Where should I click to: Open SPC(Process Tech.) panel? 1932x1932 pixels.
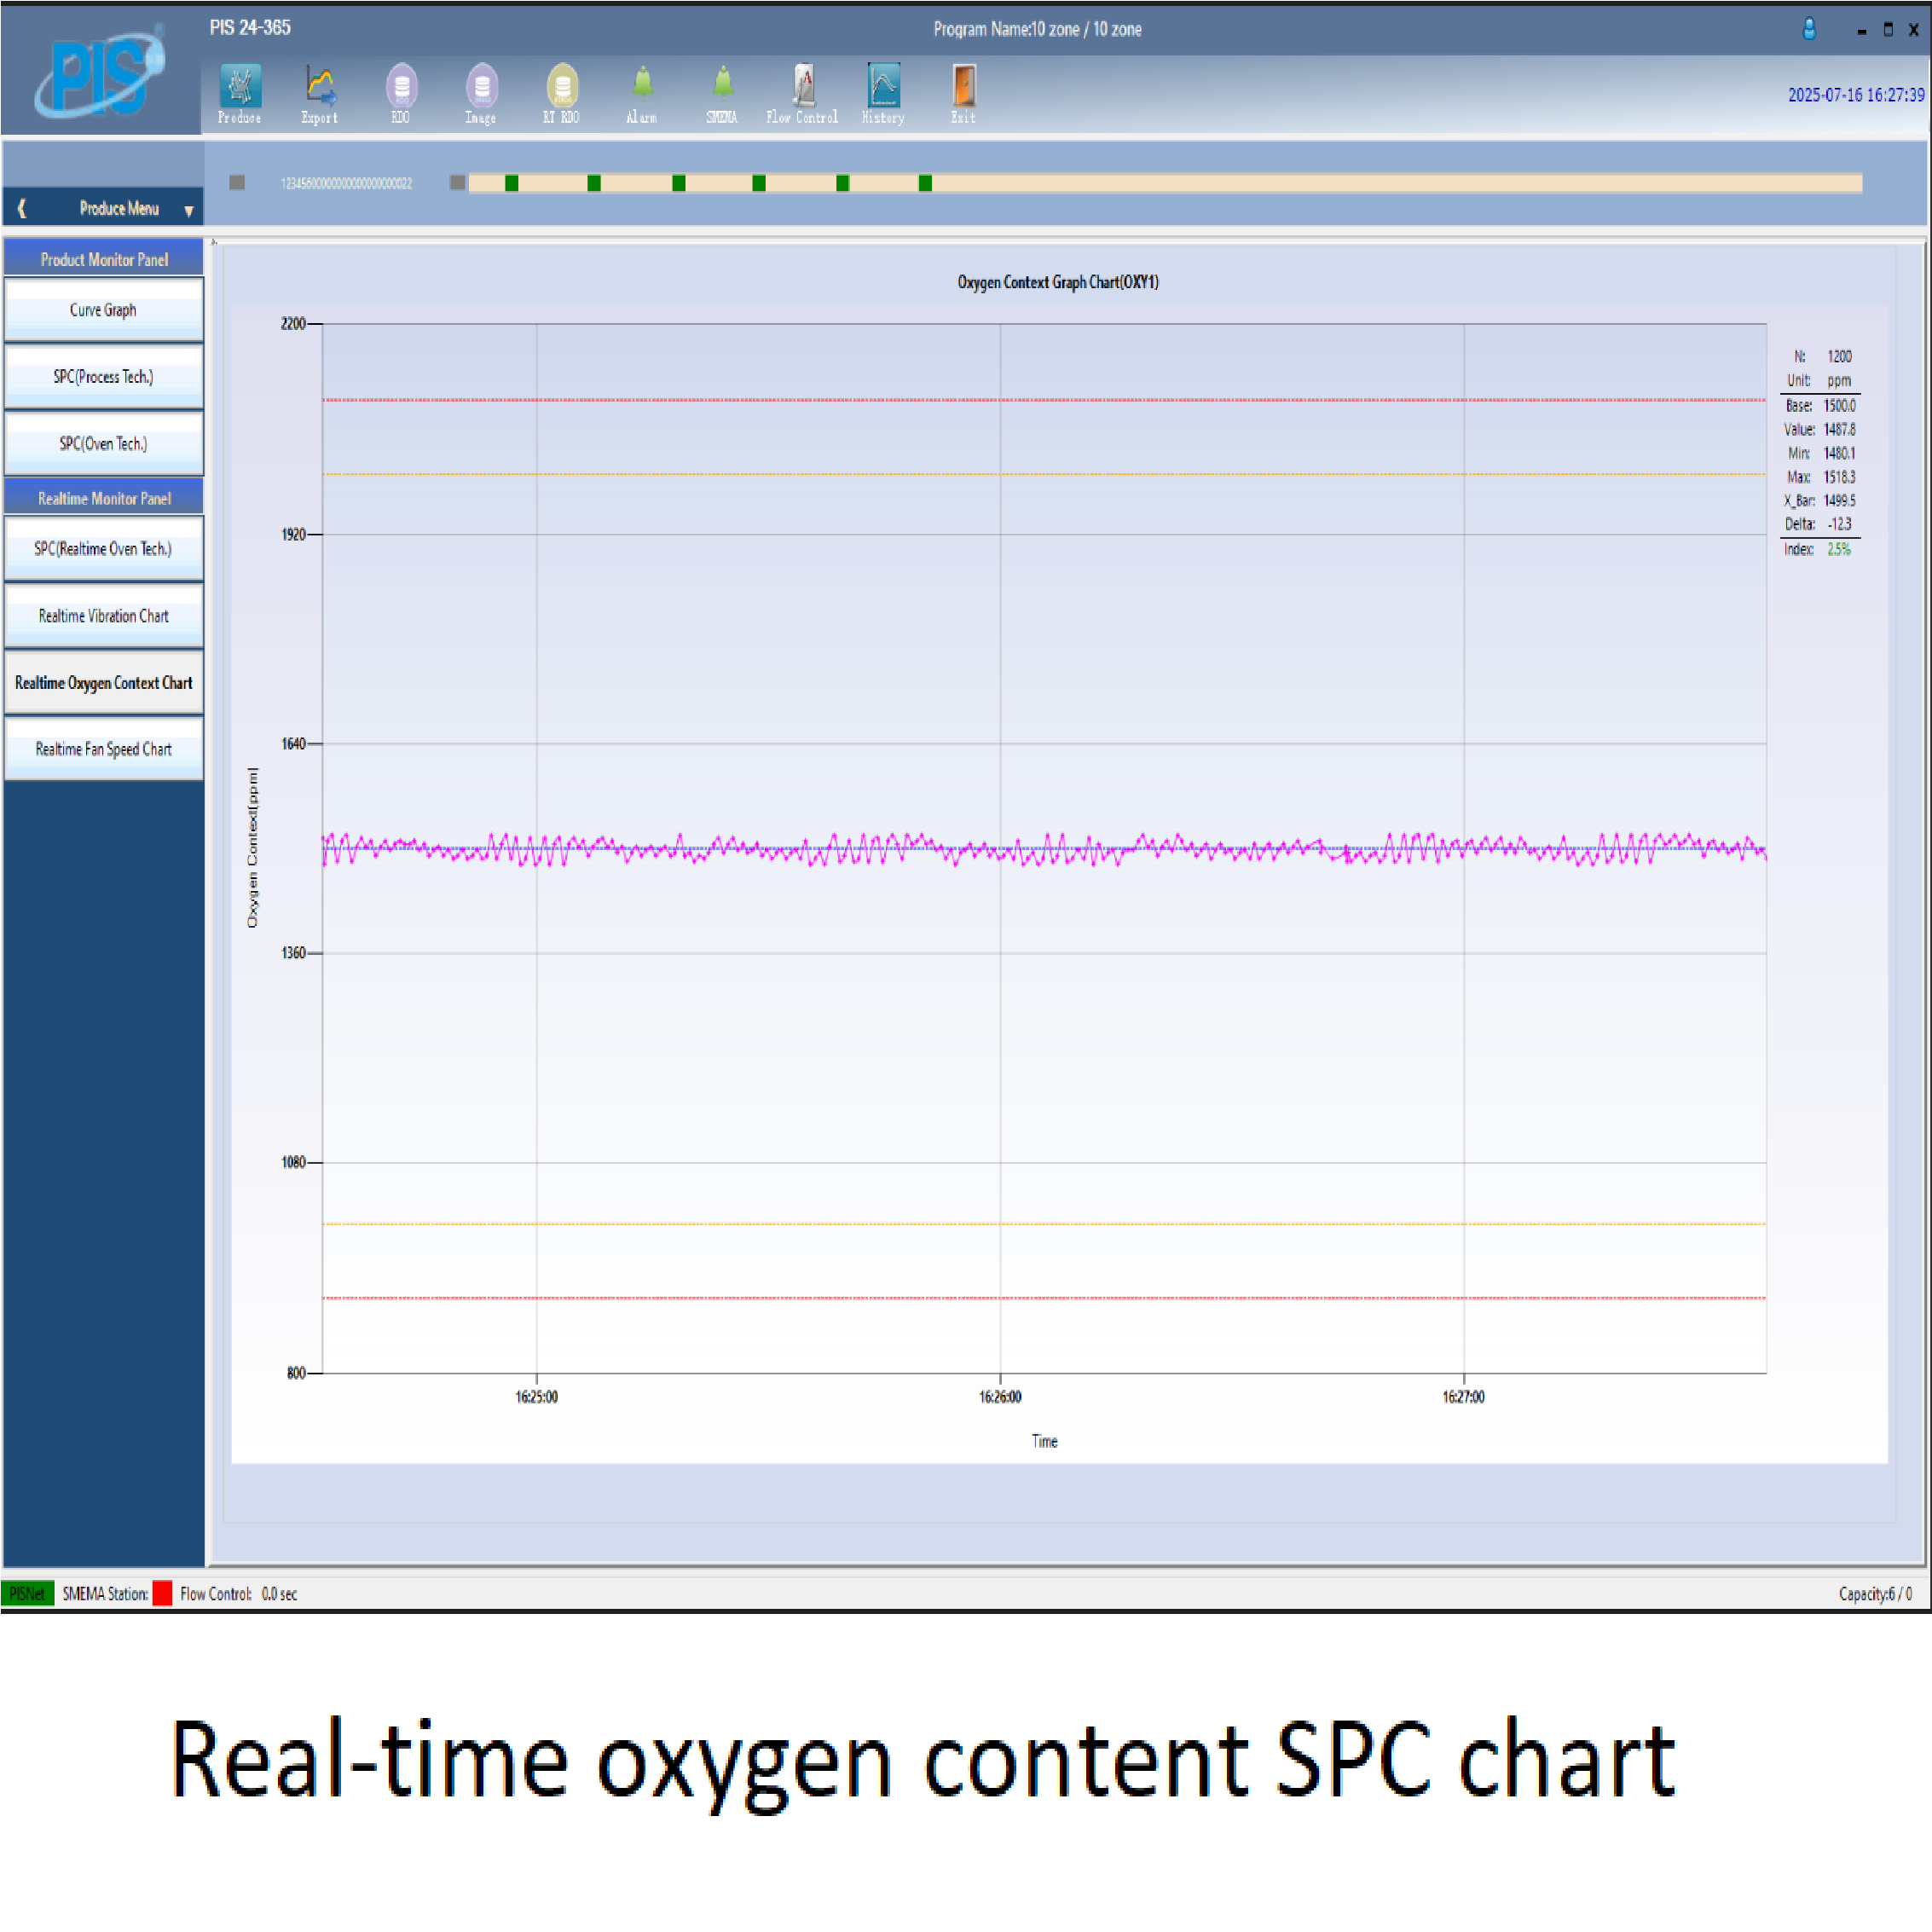(x=104, y=377)
